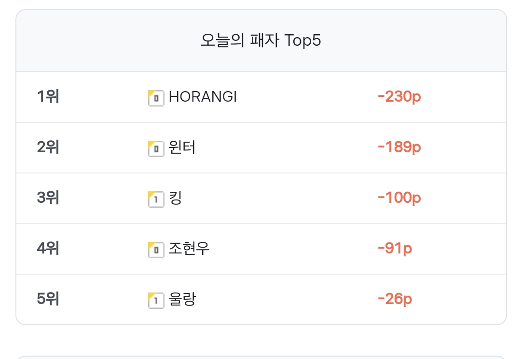521x359 pixels.
Task: Click the level 1 badge beside 울랑
Action: [156, 300]
